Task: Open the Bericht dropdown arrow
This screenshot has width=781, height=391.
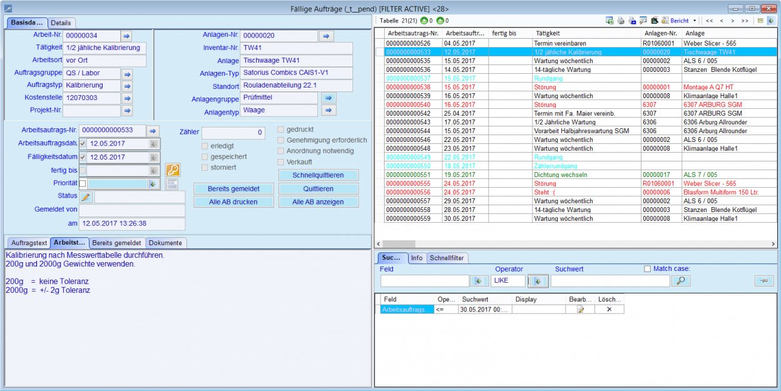Action: coord(695,21)
